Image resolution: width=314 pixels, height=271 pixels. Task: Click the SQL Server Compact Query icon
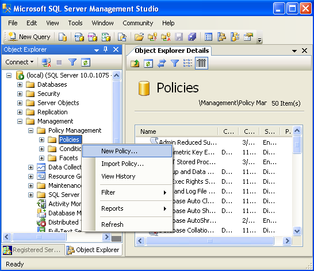point(122,37)
